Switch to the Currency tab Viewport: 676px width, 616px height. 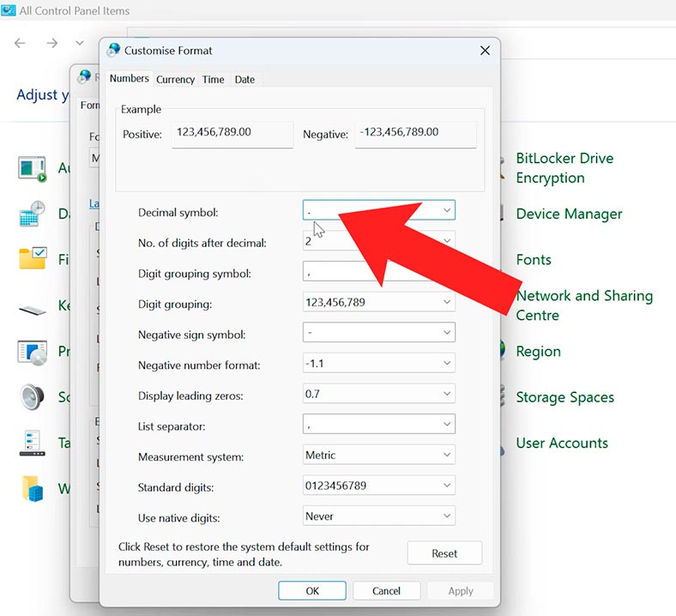coord(176,79)
